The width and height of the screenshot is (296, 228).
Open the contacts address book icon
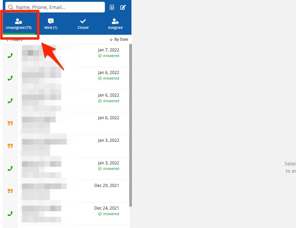(x=112, y=7)
